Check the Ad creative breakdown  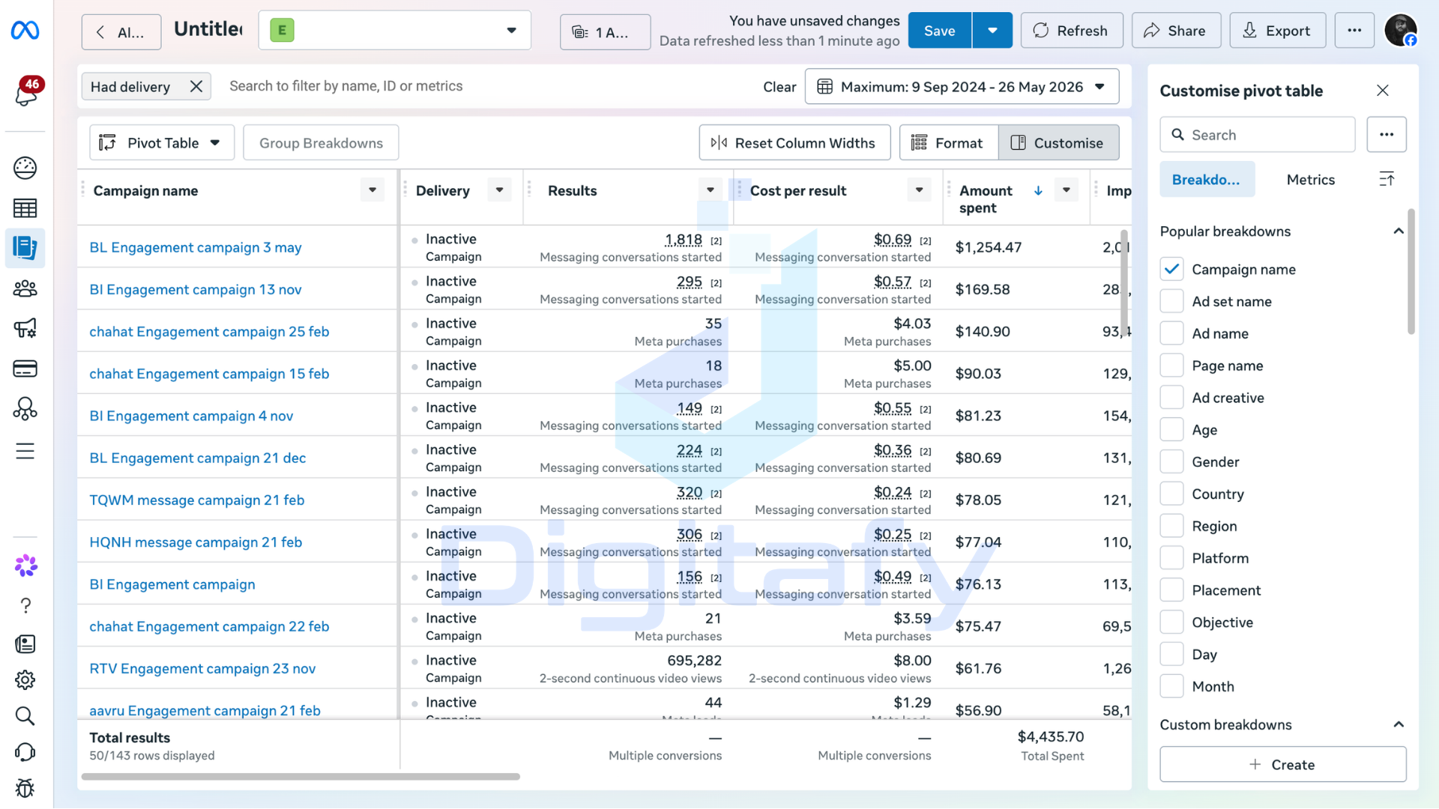point(1172,398)
